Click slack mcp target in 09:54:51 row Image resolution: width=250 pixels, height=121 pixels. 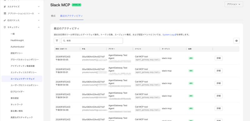167,96
